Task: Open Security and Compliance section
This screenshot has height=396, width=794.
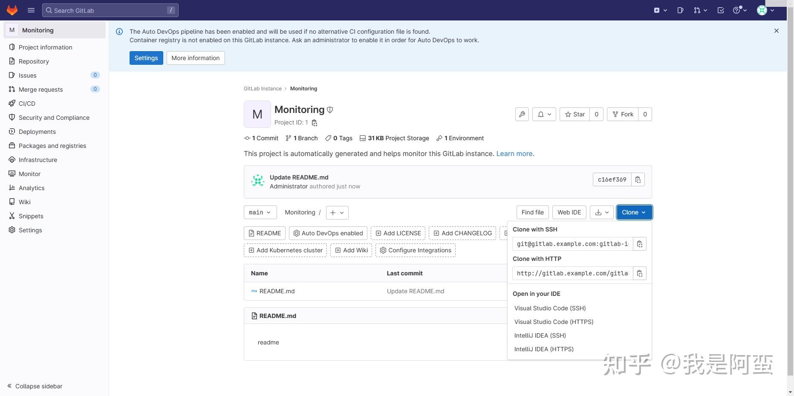Action: coord(54,117)
